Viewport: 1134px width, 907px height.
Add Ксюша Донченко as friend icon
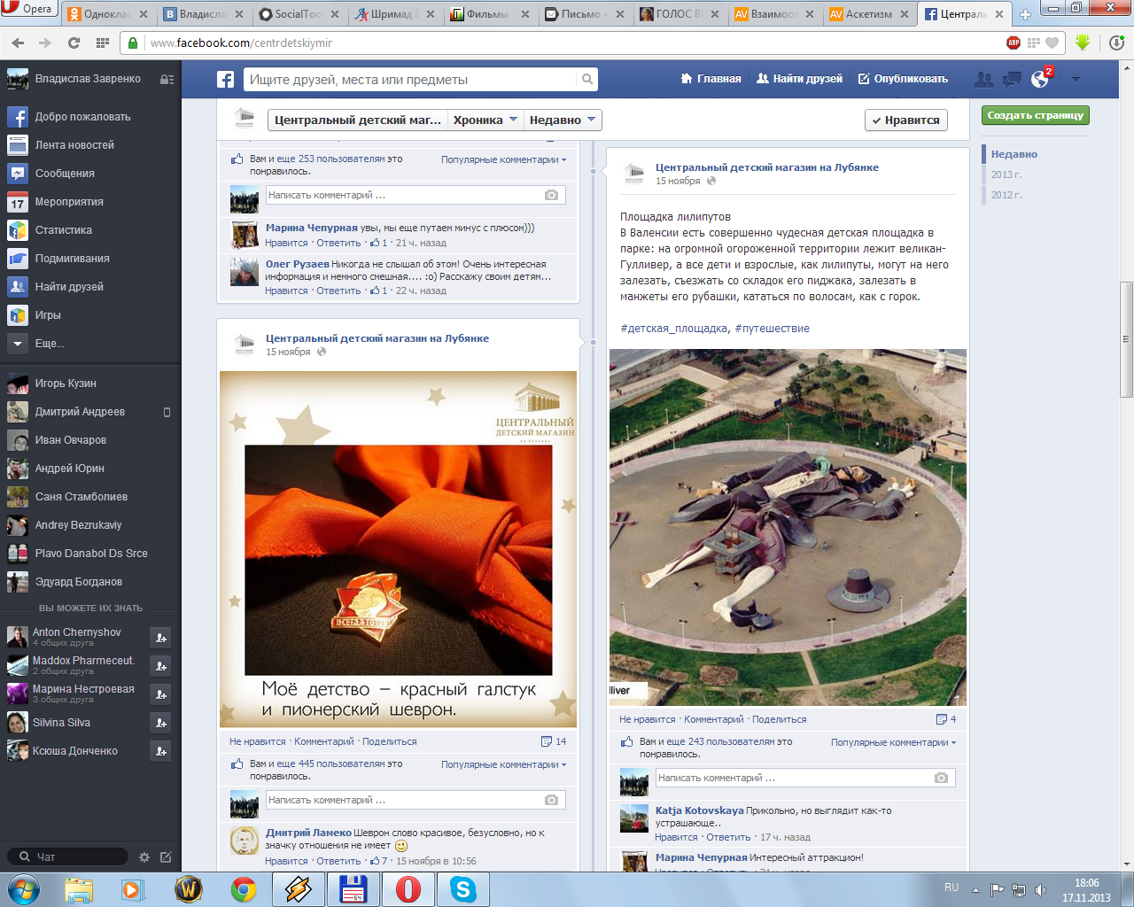click(x=160, y=751)
